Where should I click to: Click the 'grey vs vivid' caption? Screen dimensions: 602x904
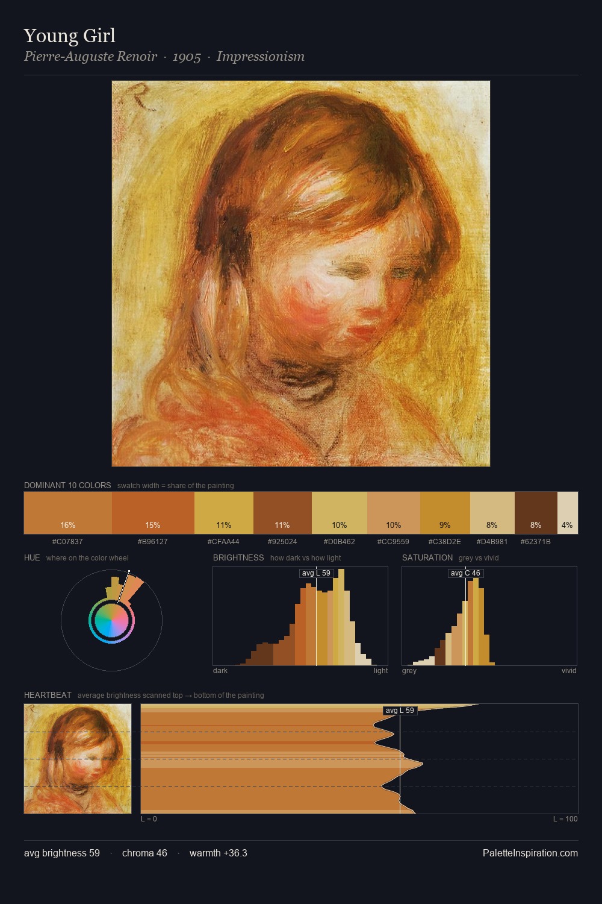click(479, 558)
